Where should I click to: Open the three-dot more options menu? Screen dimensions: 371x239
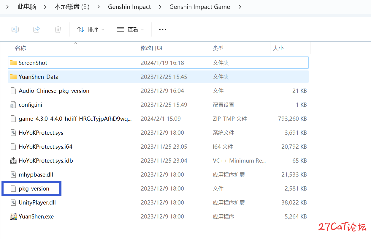click(x=163, y=30)
